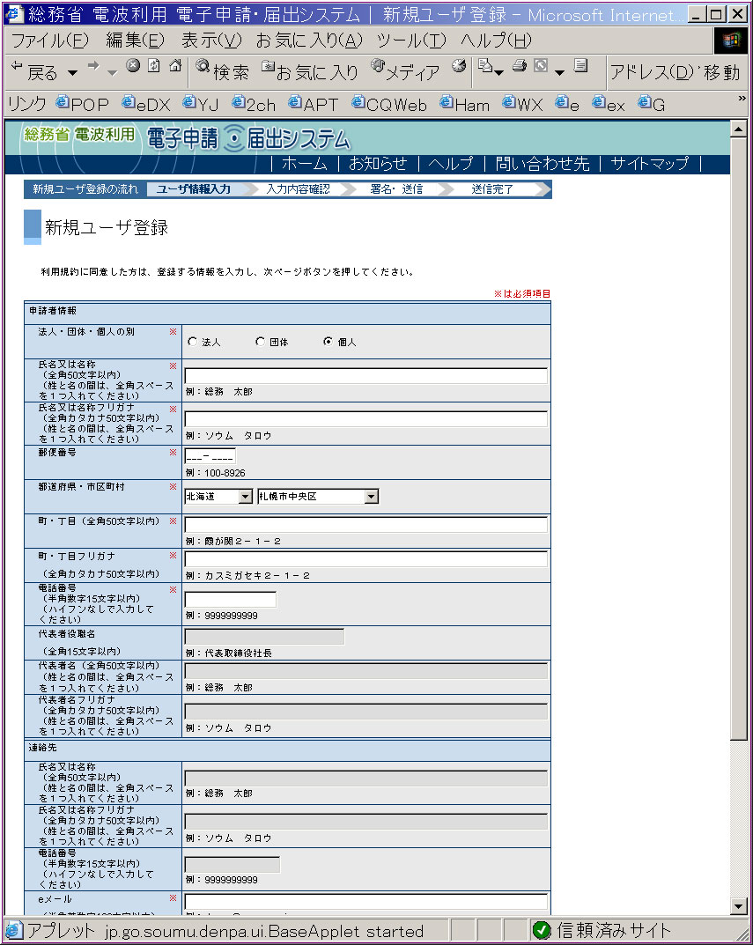The width and height of the screenshot is (753, 945).
Task: Open the ヘルプ link in site navigation
Action: [x=451, y=163]
